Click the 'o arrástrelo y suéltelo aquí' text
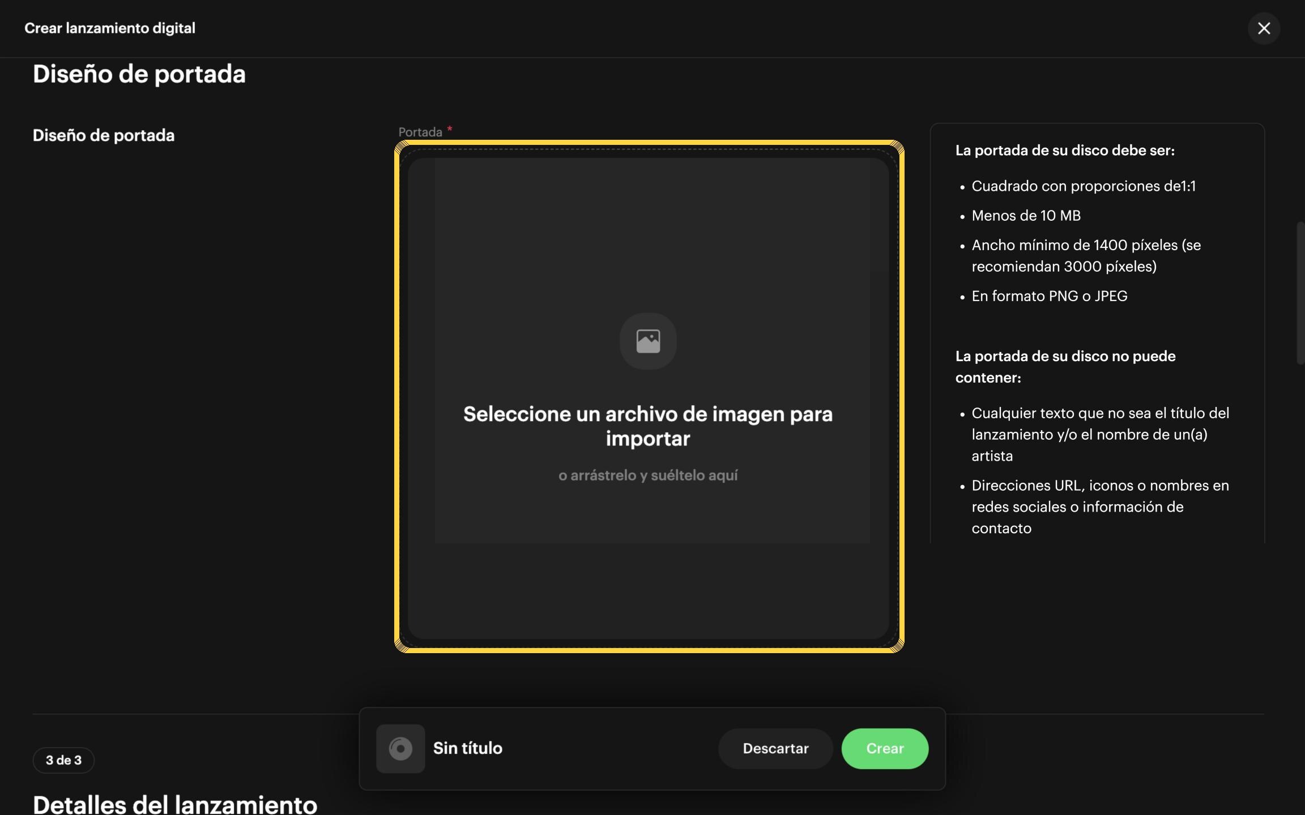This screenshot has width=1305, height=815. pos(648,475)
